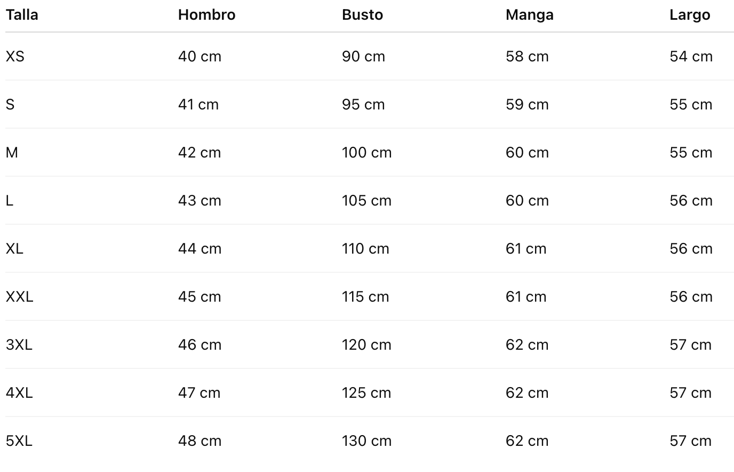
Task: Click the 115 cm bust value
Action: (365, 297)
